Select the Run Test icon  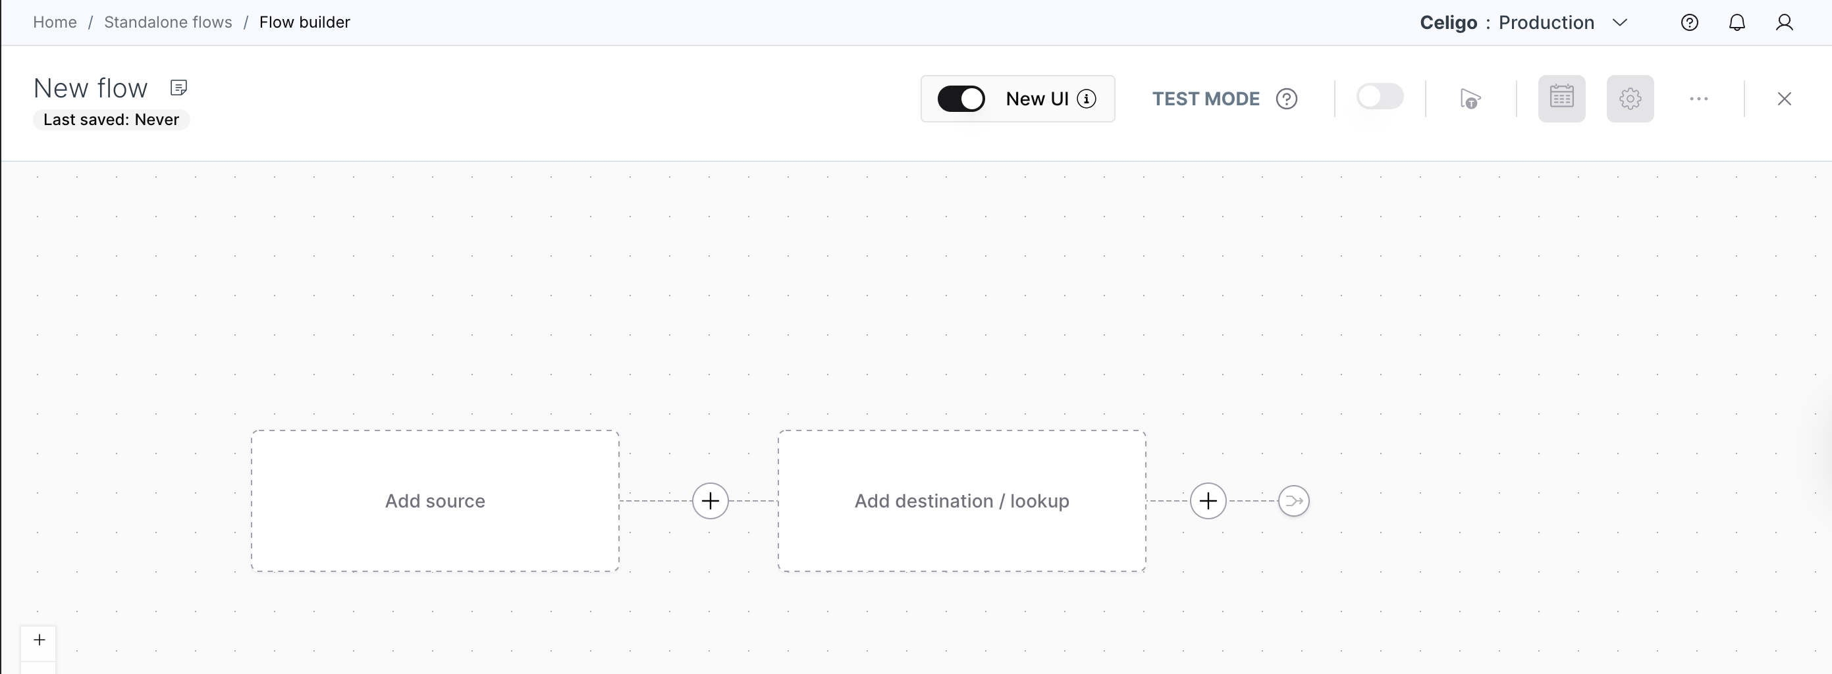[1470, 98]
